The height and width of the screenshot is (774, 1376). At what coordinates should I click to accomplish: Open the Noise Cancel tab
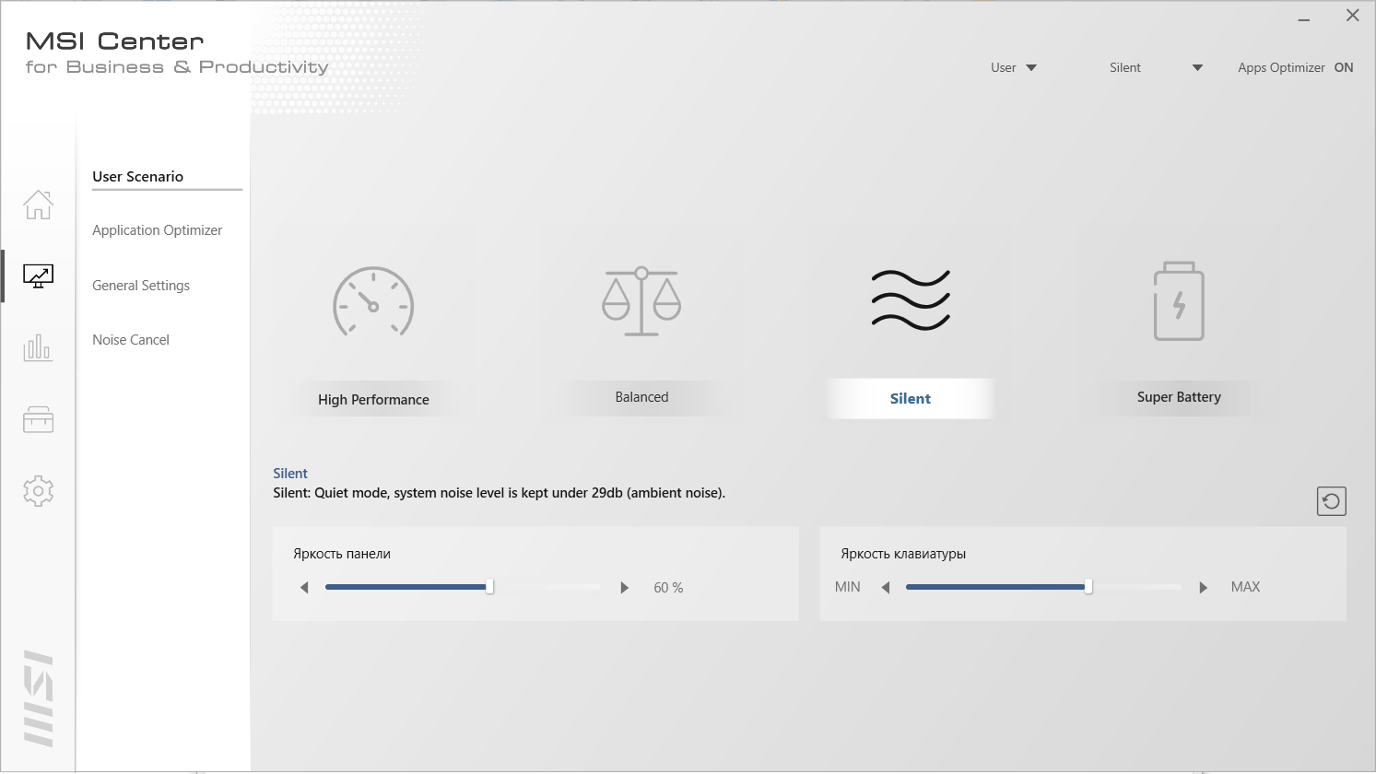click(x=131, y=340)
